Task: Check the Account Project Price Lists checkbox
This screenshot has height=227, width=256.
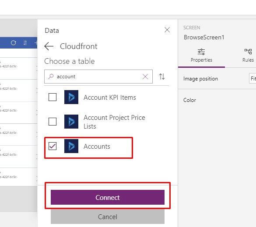Action: coord(53,122)
